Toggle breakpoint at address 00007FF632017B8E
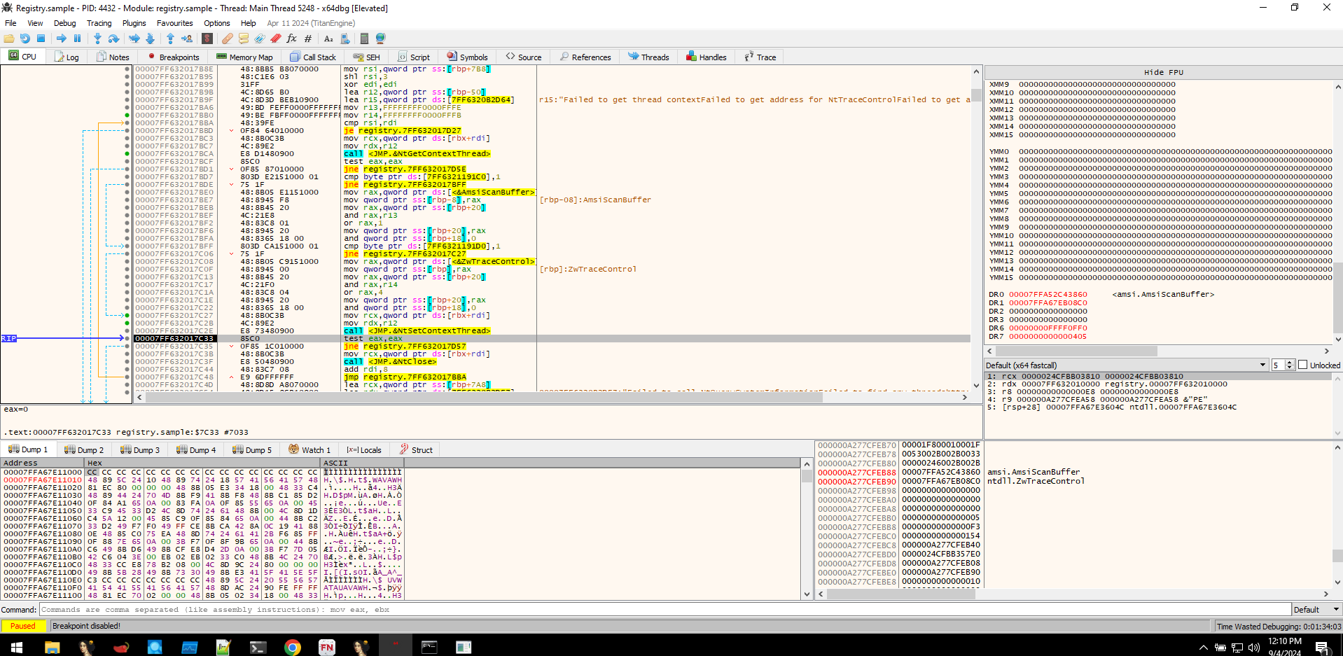 click(127, 69)
